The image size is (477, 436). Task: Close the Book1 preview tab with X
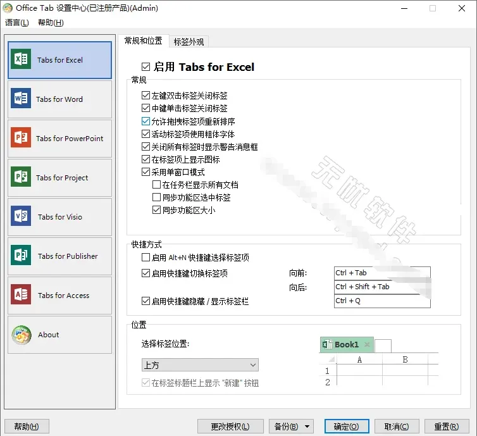click(x=367, y=344)
